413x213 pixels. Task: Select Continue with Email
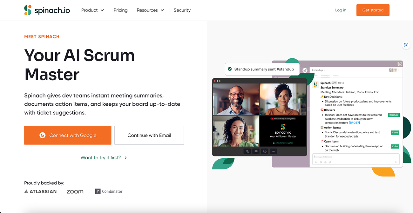click(149, 135)
